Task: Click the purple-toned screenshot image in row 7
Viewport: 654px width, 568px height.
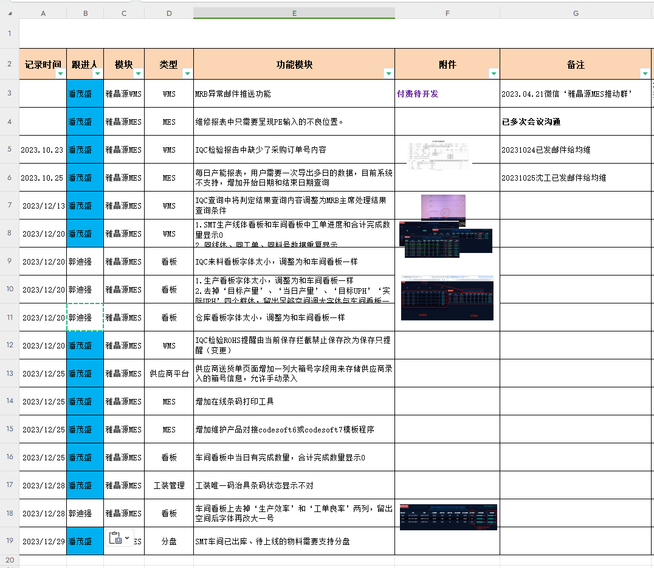Action: (443, 207)
